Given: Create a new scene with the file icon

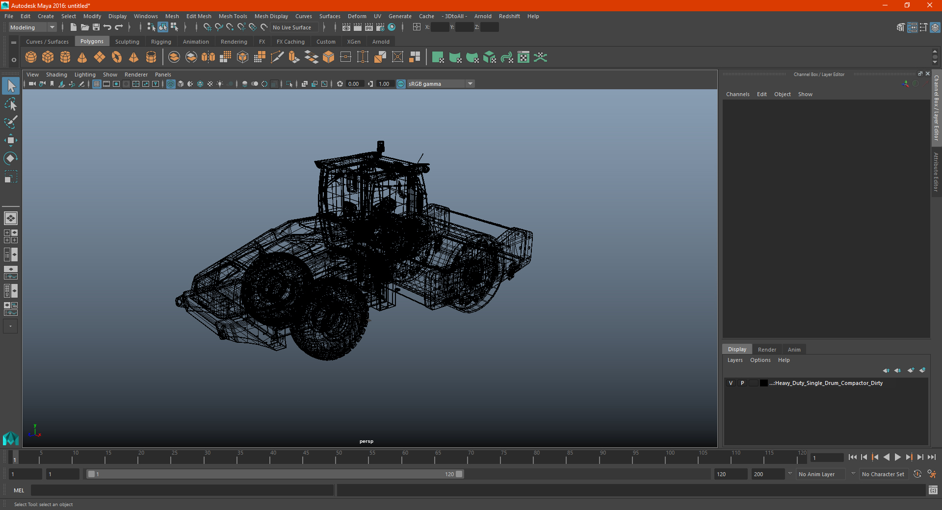Looking at the screenshot, I should pyautogui.click(x=73, y=27).
